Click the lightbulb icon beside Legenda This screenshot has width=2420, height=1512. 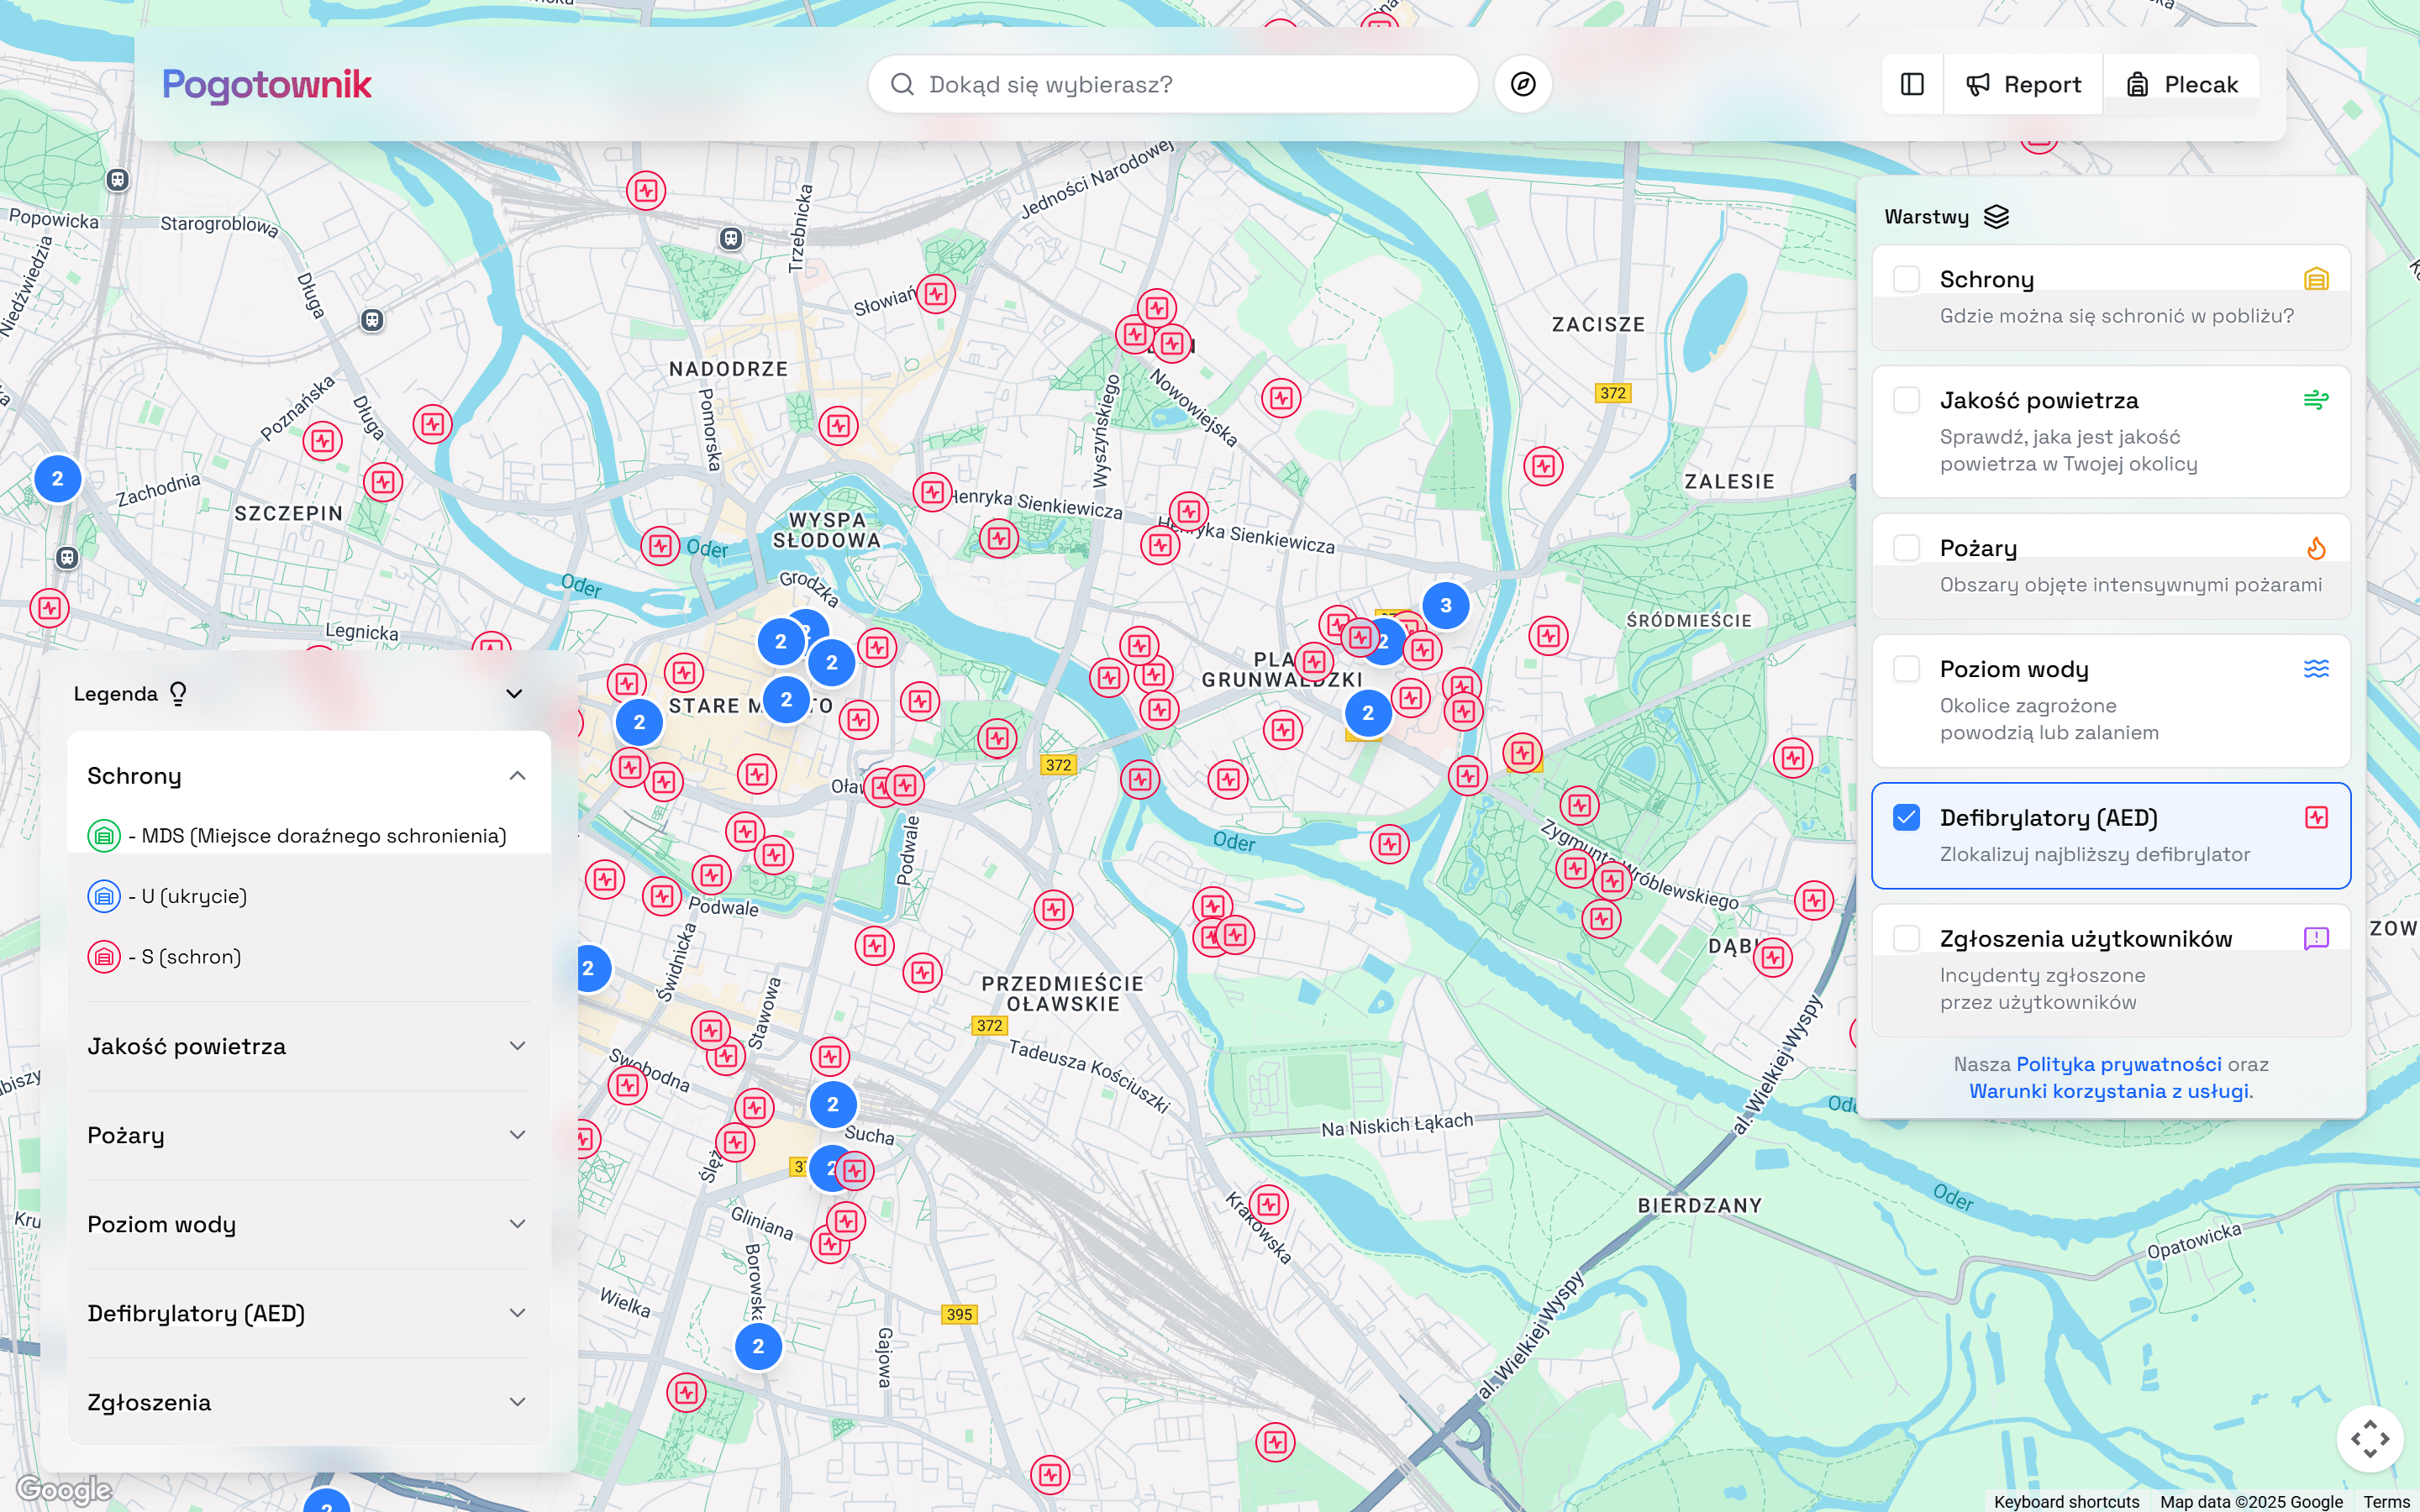(179, 693)
